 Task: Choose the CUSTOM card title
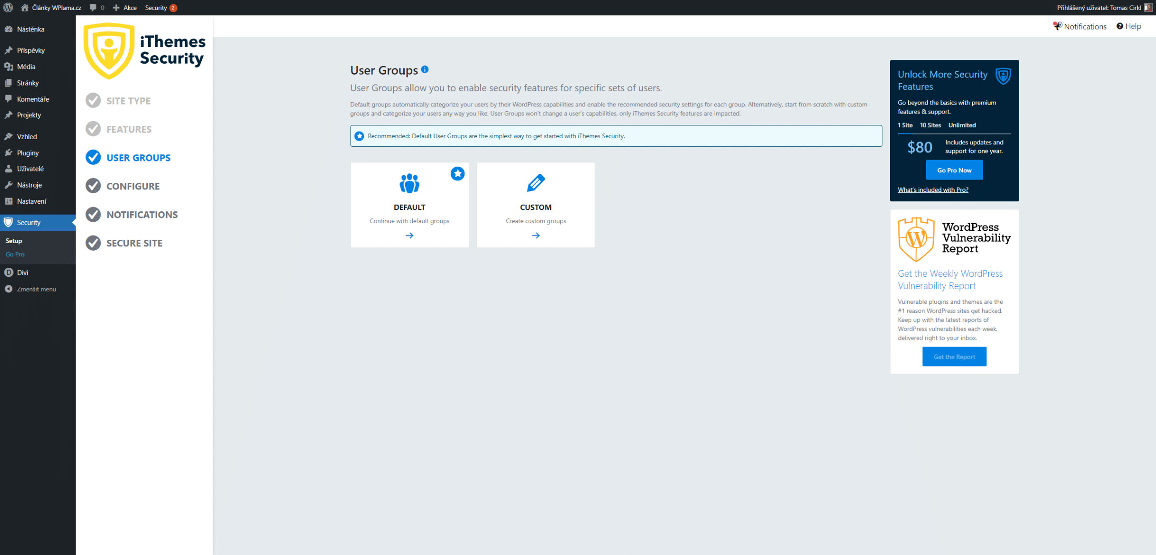point(536,207)
